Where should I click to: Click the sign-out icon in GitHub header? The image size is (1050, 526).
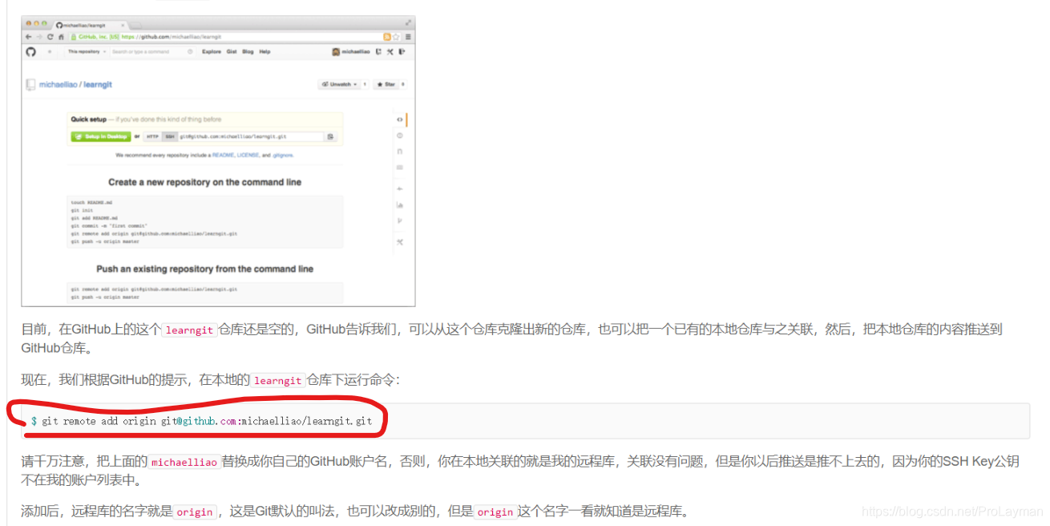402,52
